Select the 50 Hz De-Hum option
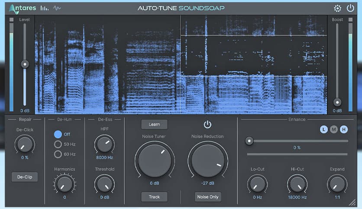 58,144
